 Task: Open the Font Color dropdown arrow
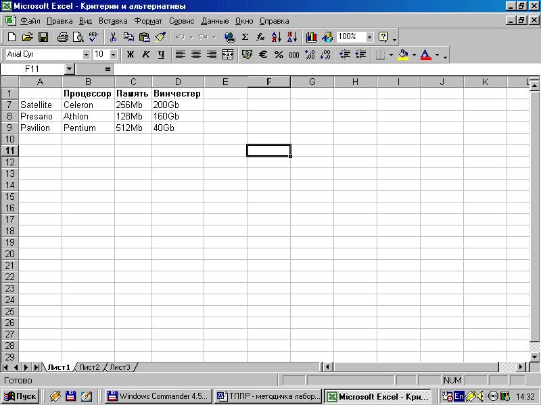coord(437,55)
